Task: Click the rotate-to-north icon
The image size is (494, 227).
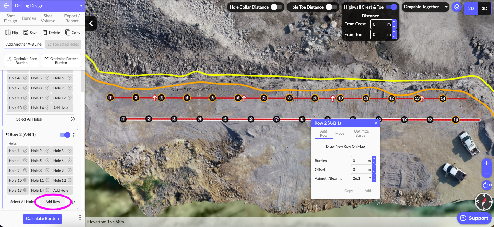Action: tap(486, 185)
